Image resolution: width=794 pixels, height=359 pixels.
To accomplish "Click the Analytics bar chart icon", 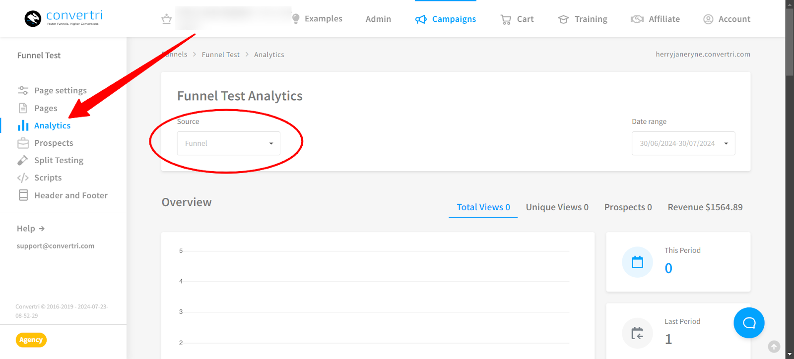I will (23, 125).
